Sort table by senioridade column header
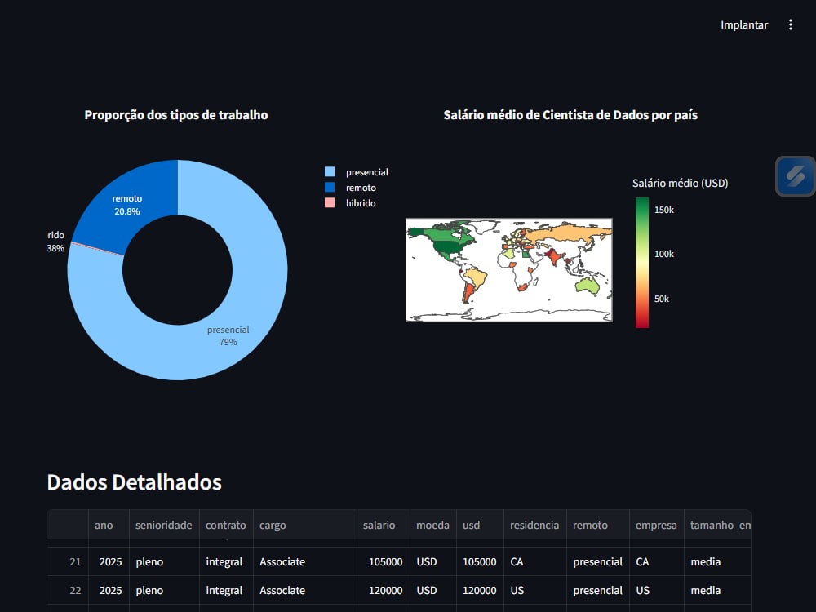Image resolution: width=816 pixels, height=612 pixels. [164, 525]
